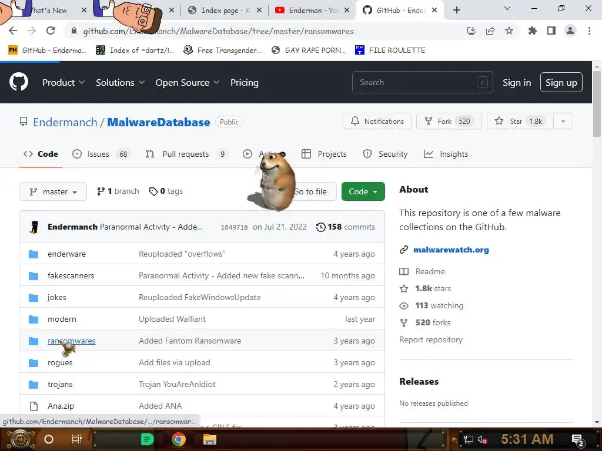Viewport: 602px width, 451px height.
Task: Open the Chrome side panel icon
Action: coord(551,31)
